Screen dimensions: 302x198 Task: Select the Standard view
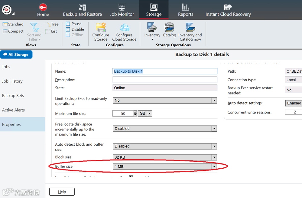pos(13,24)
